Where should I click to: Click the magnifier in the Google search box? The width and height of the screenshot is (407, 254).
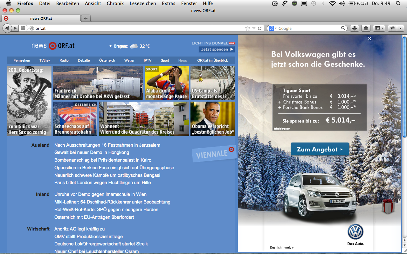(x=343, y=28)
